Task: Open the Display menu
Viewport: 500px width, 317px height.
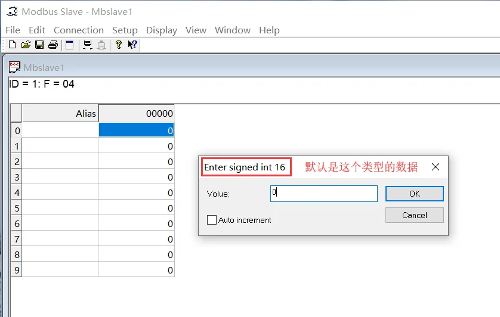Action: tap(162, 30)
